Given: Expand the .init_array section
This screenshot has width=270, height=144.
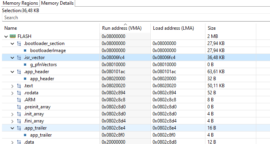Looking at the screenshot, I should click(x=12, y=114).
